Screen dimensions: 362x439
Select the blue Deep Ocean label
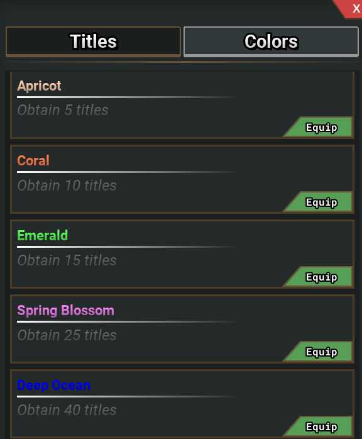54,386
